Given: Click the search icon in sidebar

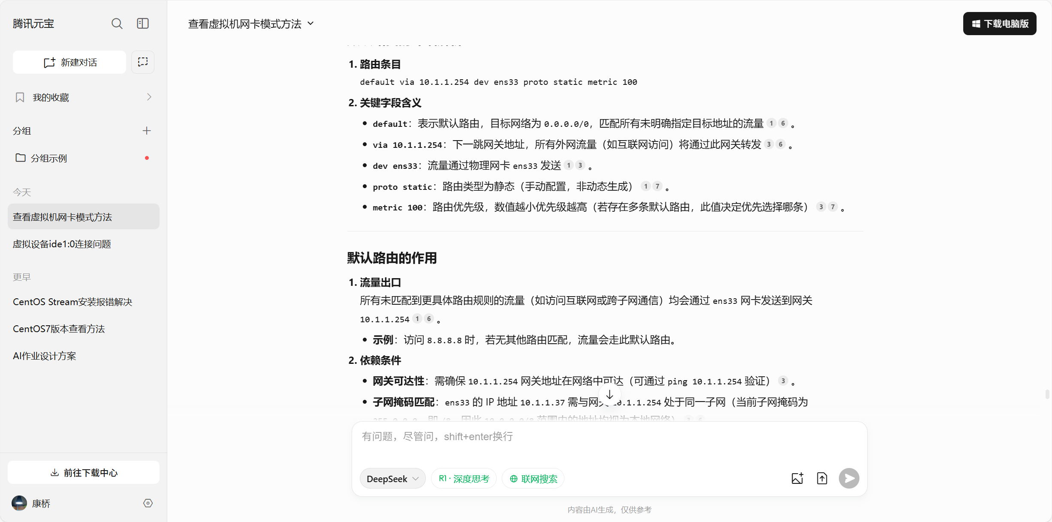Looking at the screenshot, I should (117, 24).
